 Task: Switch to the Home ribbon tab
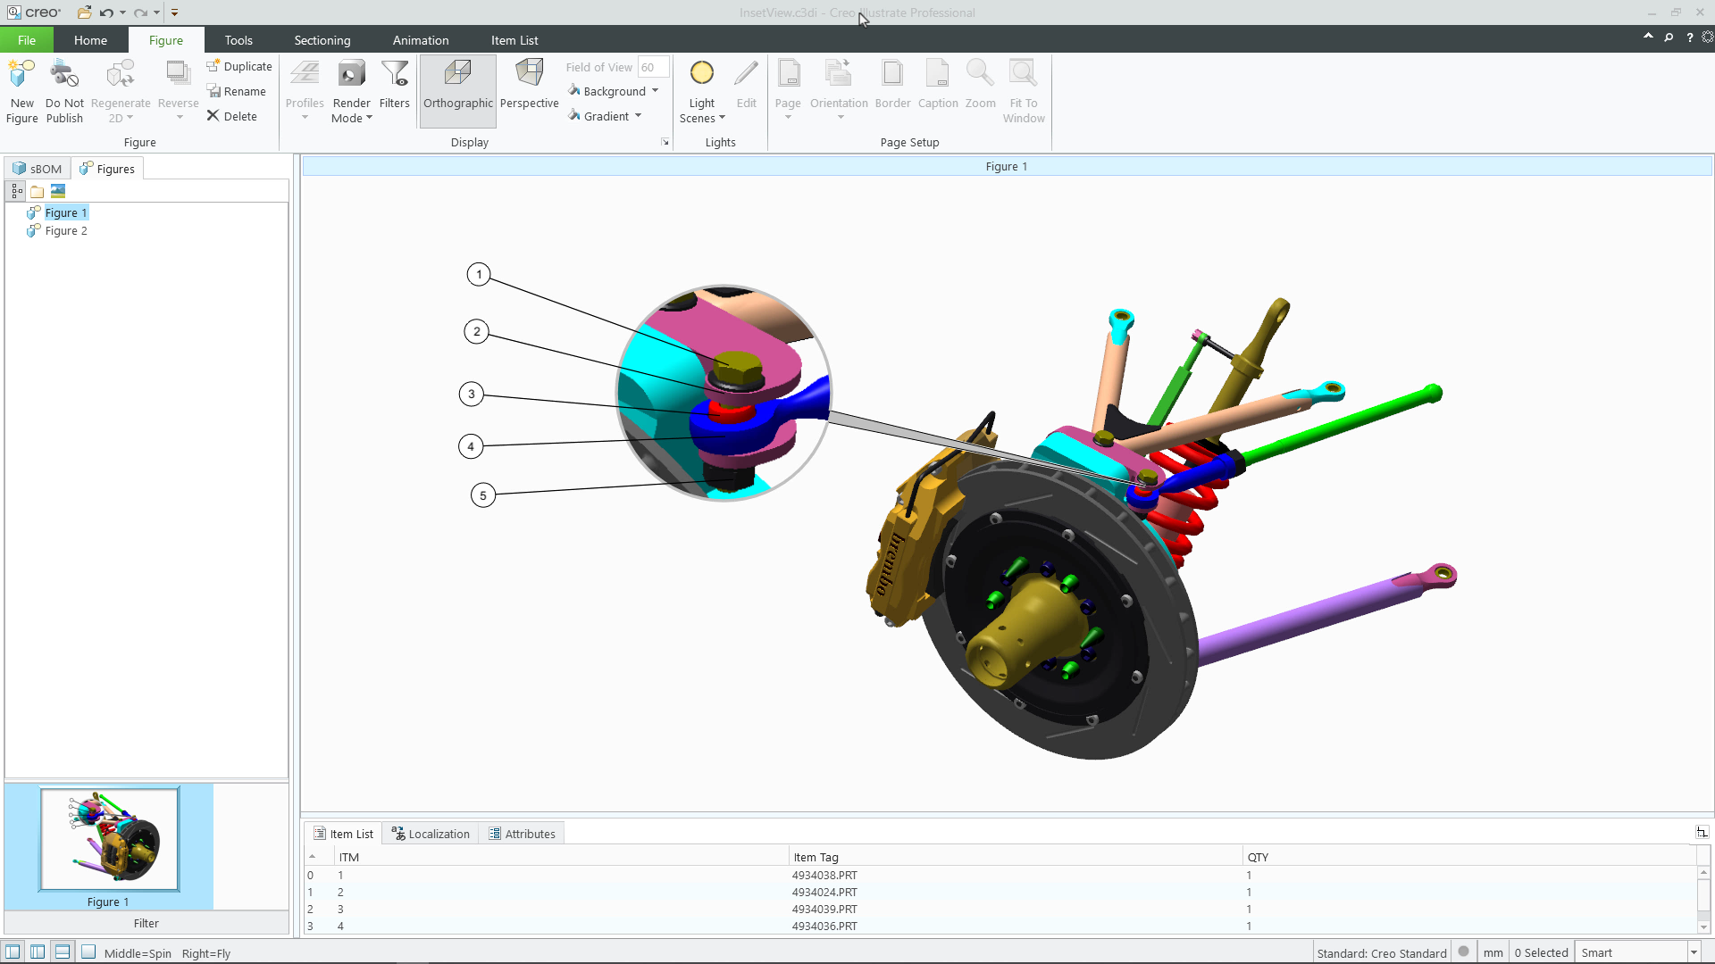(90, 40)
